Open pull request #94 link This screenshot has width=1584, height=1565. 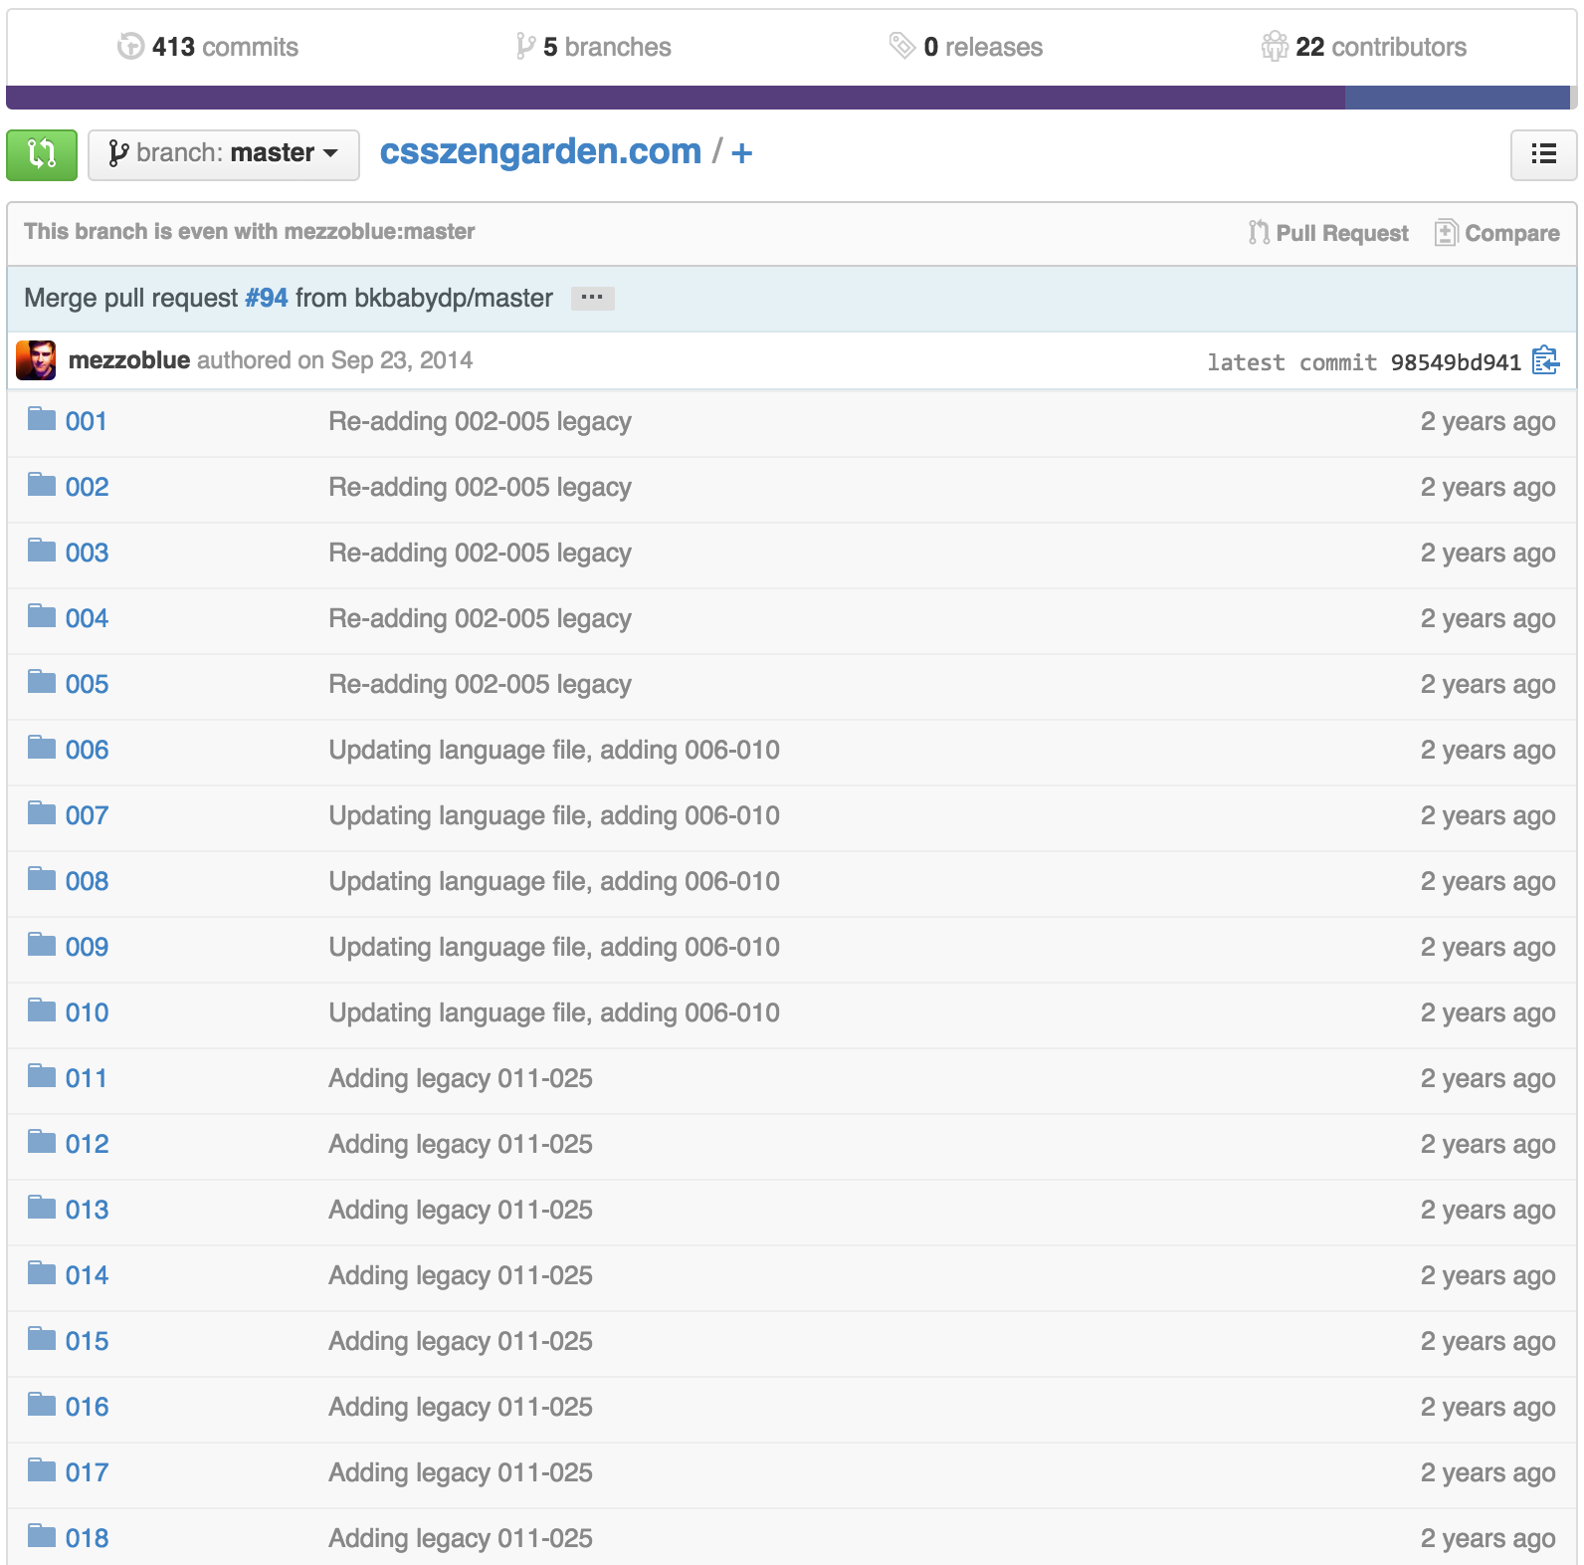click(x=267, y=298)
